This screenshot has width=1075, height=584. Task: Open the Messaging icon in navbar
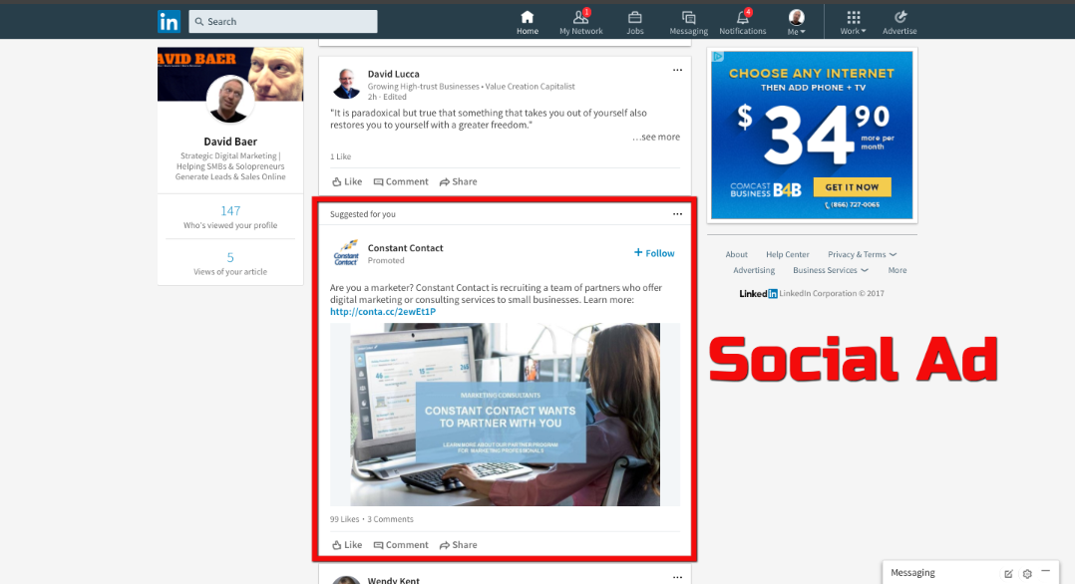(688, 18)
